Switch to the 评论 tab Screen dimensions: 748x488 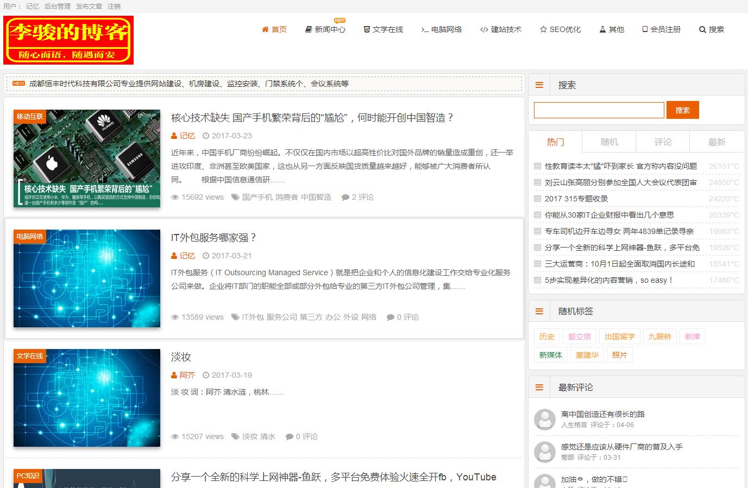pos(663,142)
